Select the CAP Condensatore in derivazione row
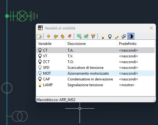This screenshot has height=125, width=158. 95,79
